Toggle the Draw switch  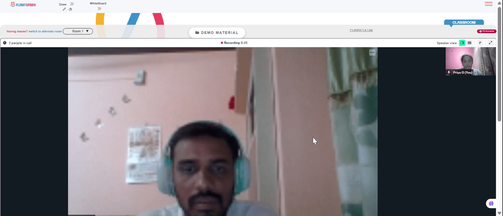(71, 4)
